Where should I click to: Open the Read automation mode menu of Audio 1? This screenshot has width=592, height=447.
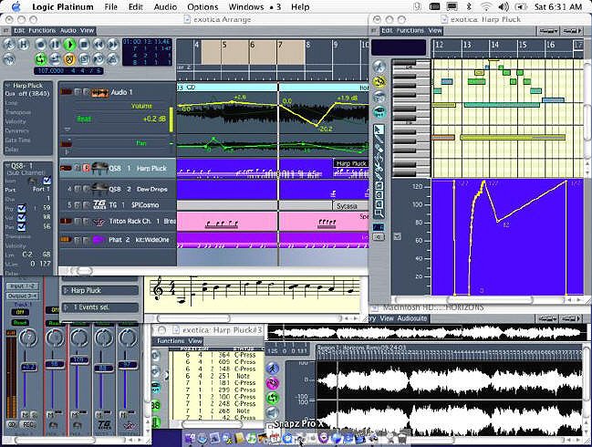click(84, 119)
